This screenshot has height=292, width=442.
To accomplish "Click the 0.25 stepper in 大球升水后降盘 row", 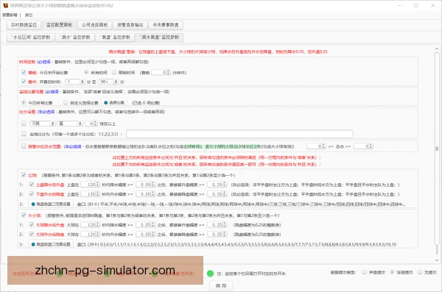I will (x=217, y=234).
